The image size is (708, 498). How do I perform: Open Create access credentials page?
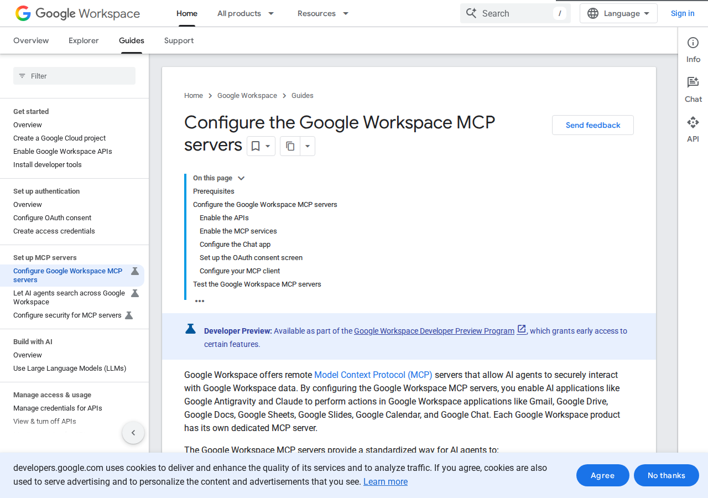pyautogui.click(x=54, y=231)
